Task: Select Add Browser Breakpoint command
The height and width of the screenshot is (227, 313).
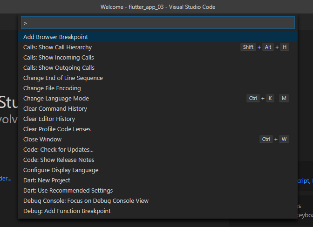Action: (158, 37)
